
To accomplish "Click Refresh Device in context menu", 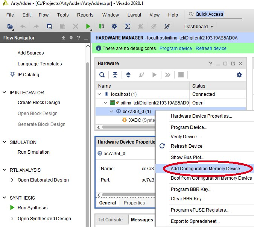I will click(186, 146).
